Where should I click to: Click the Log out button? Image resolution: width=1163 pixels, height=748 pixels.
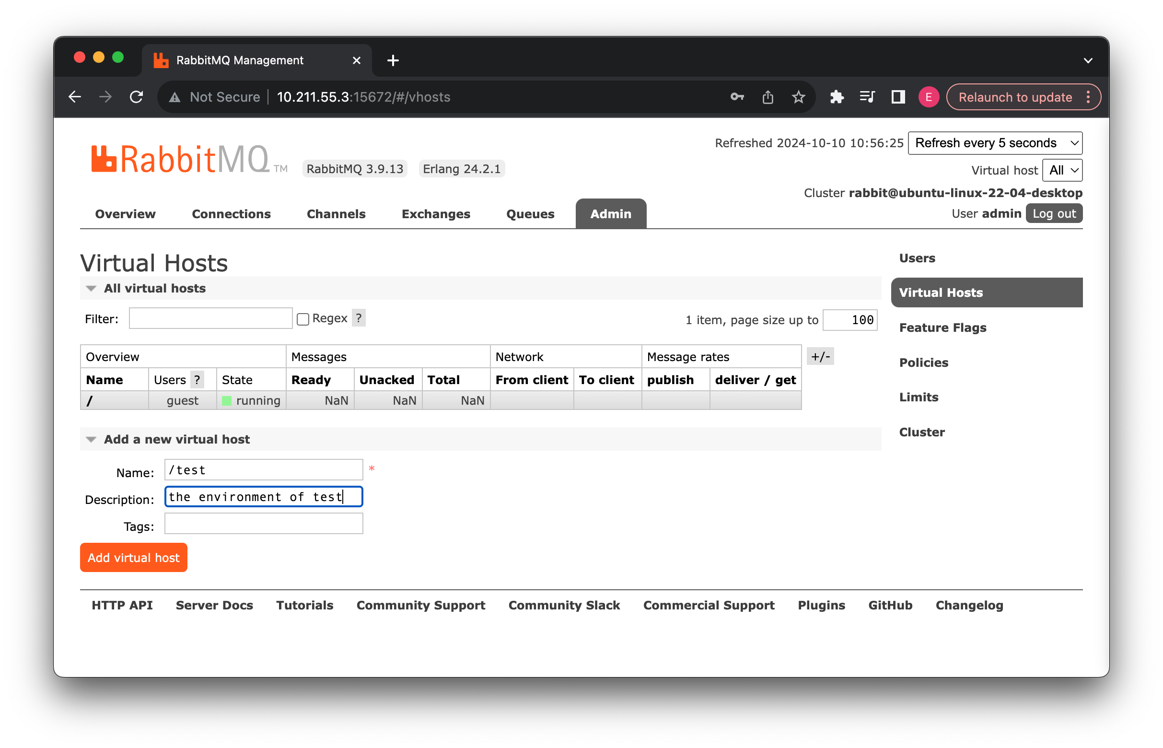[1054, 214]
